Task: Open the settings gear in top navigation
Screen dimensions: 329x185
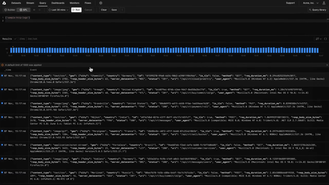Action: click(x=101, y=3)
